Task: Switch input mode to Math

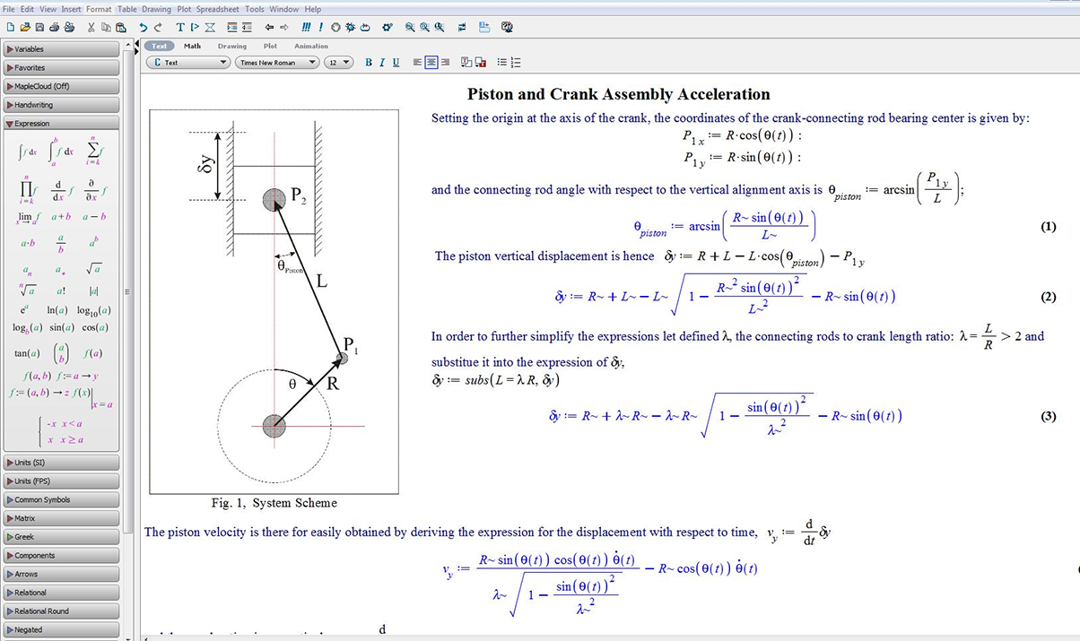Action: point(193,46)
